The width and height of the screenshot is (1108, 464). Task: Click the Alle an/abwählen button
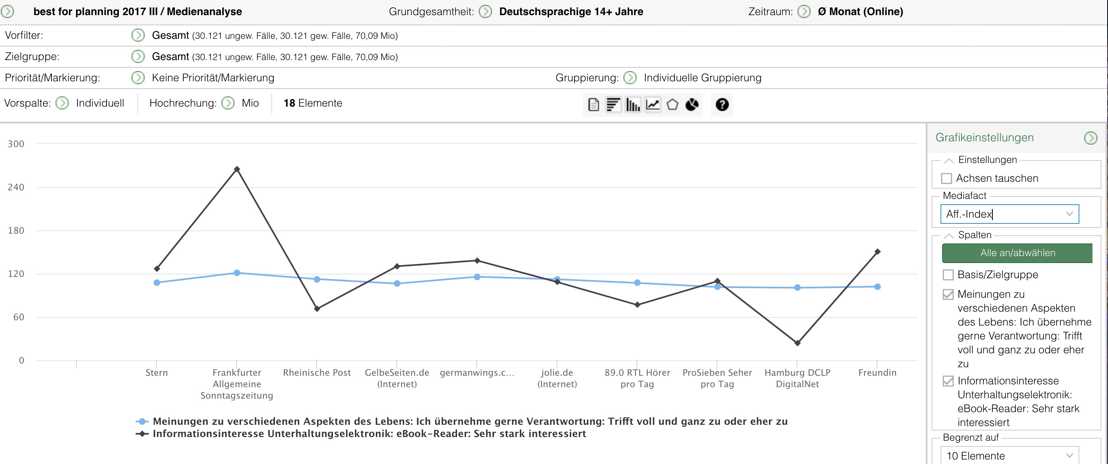pyautogui.click(x=1017, y=253)
